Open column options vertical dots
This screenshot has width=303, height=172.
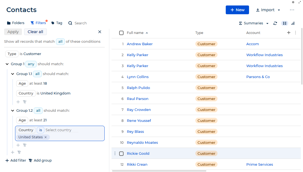click(295, 33)
